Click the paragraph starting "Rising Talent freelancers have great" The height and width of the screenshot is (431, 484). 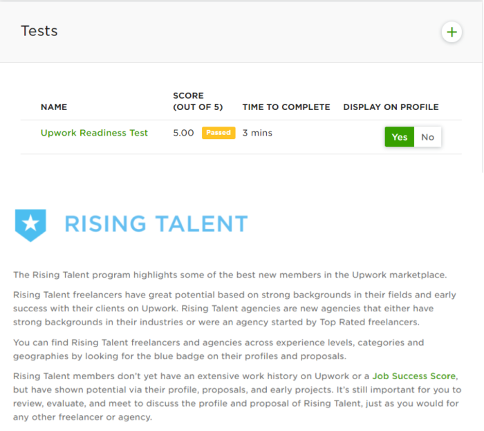coord(235,309)
